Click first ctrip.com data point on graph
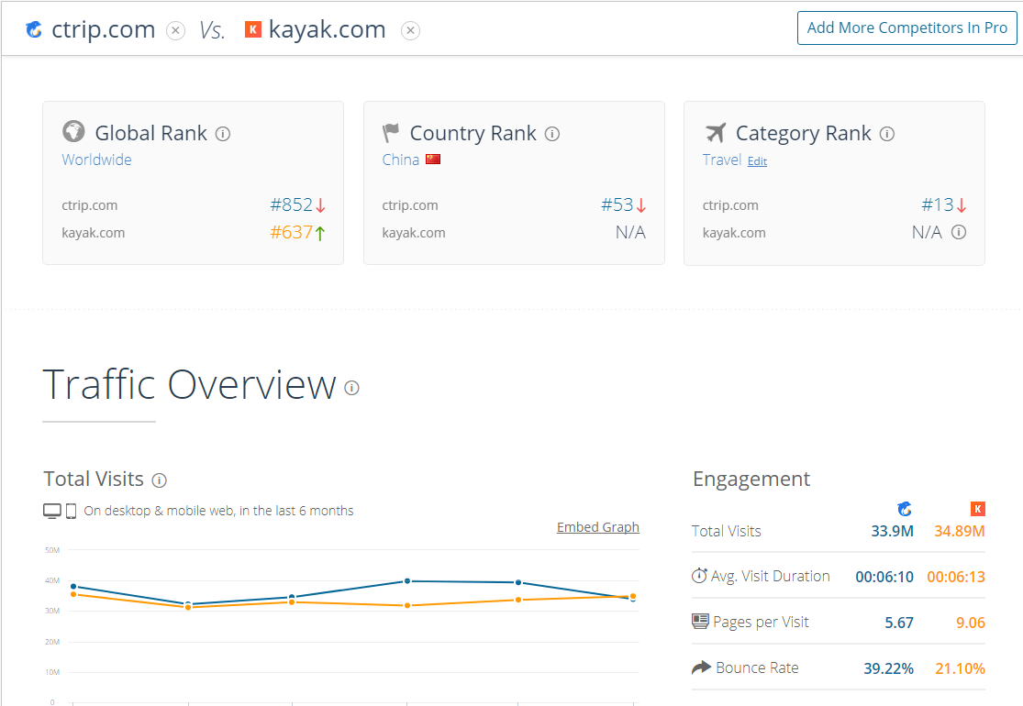 click(x=73, y=587)
